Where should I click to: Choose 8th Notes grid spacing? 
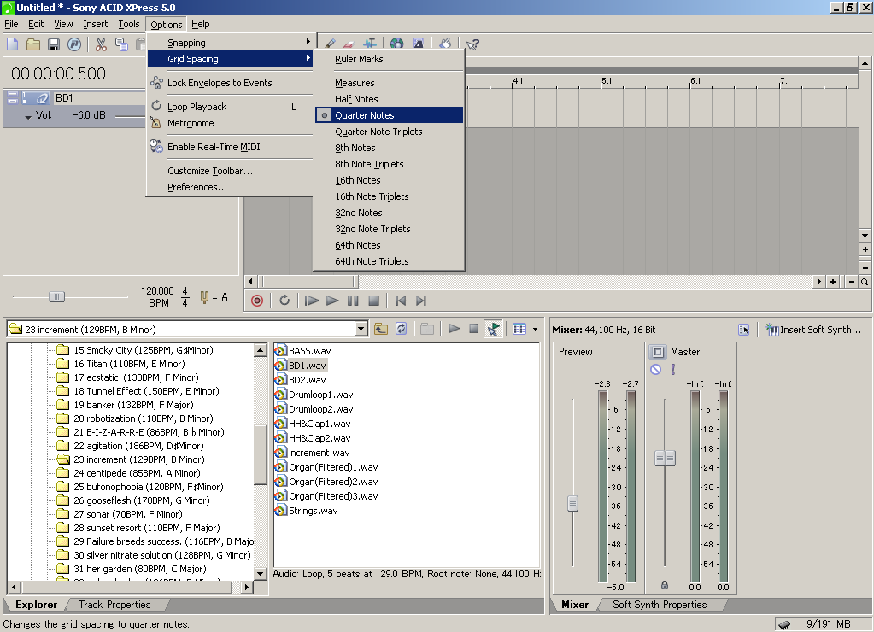pyautogui.click(x=389, y=148)
